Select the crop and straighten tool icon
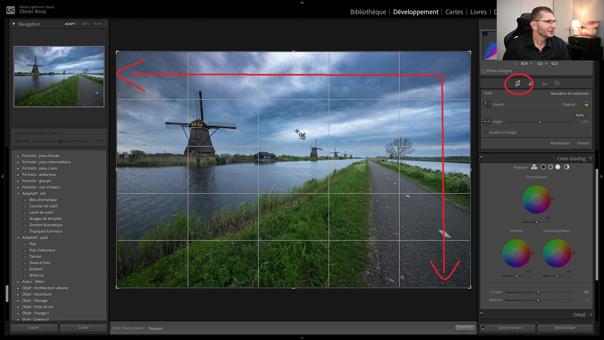 click(x=518, y=84)
